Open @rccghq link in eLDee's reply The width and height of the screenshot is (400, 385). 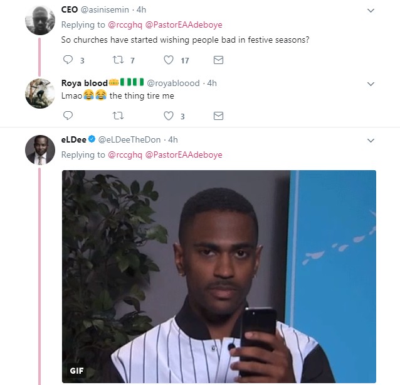point(125,155)
